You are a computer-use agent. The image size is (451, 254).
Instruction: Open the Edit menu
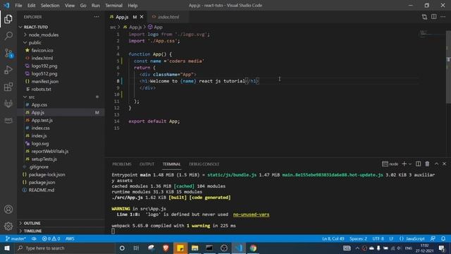(x=31, y=6)
